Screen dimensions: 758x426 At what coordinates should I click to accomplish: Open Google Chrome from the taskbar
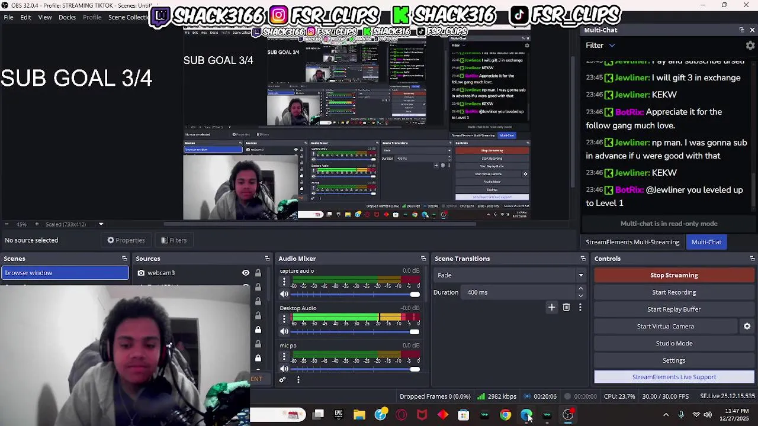(505, 415)
